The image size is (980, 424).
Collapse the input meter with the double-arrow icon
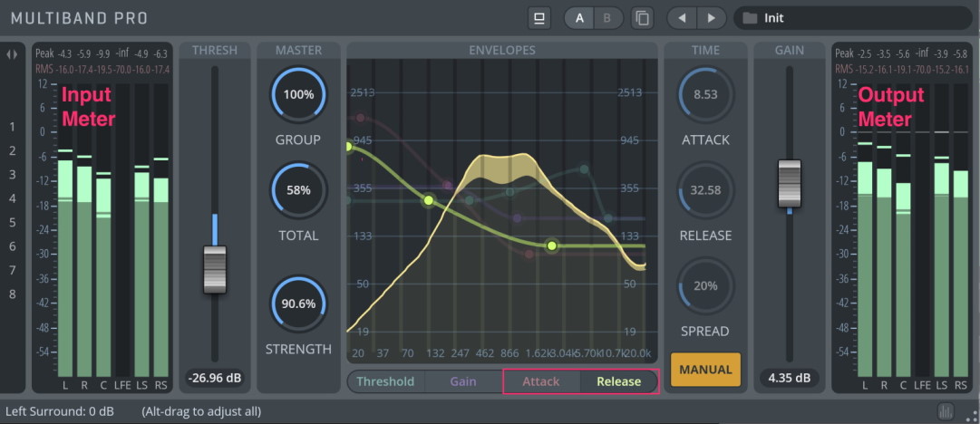pos(13,54)
